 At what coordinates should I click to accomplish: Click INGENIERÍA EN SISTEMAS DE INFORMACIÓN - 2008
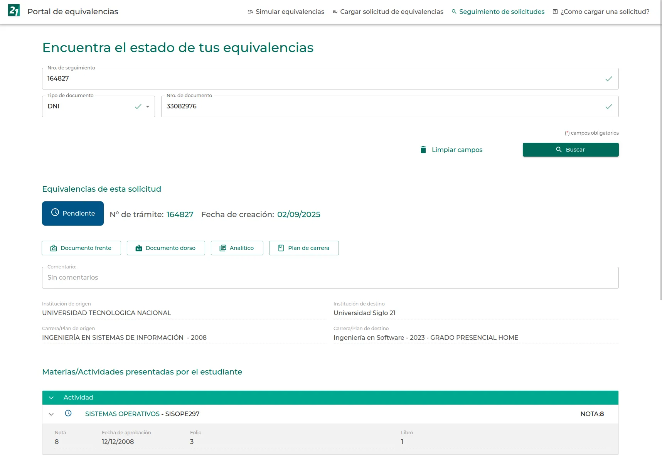pyautogui.click(x=125, y=337)
